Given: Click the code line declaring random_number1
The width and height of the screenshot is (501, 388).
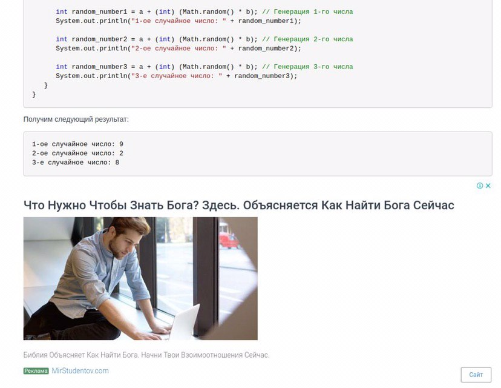Looking at the screenshot, I should click(x=204, y=12).
